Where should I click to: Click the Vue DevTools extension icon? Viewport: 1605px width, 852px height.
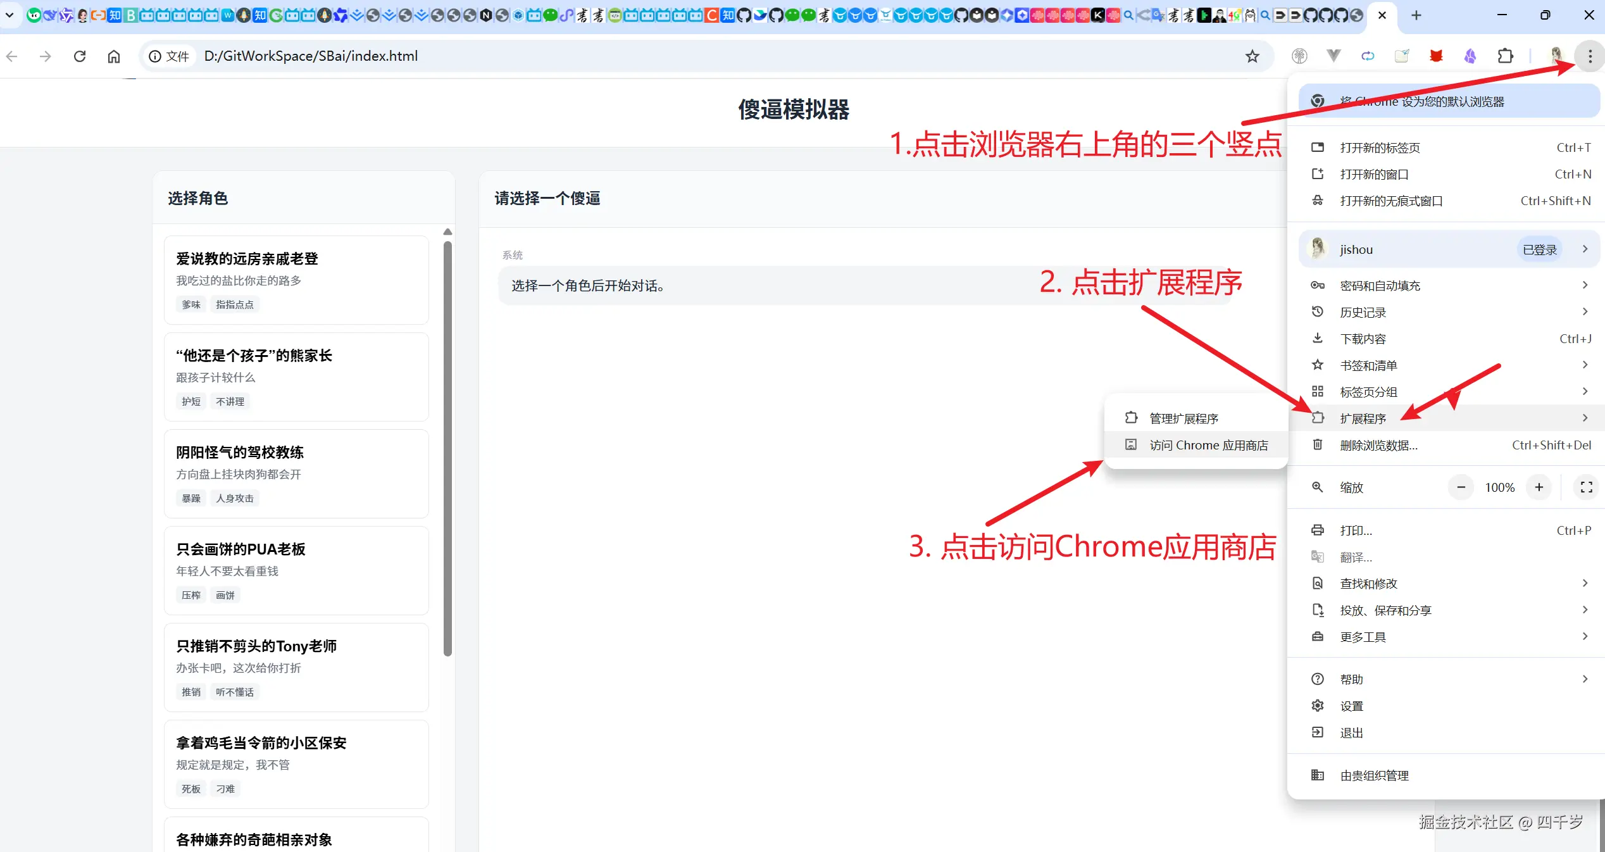(x=1333, y=56)
